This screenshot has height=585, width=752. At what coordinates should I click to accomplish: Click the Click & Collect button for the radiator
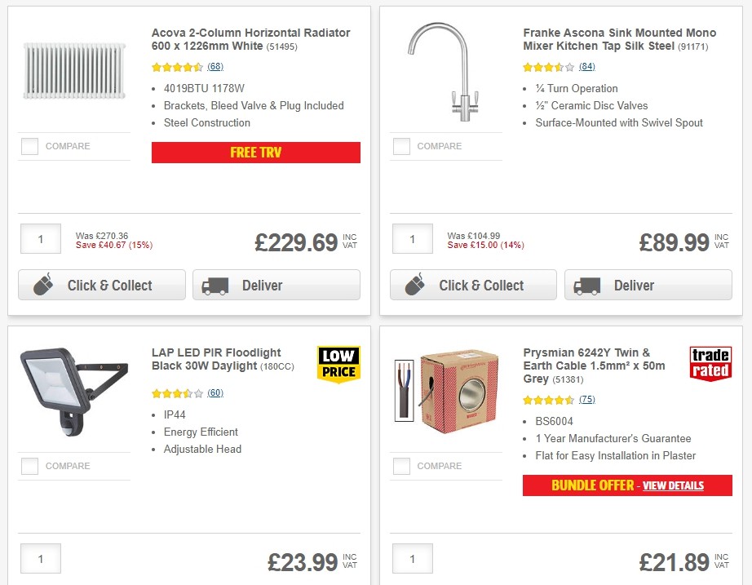point(101,285)
